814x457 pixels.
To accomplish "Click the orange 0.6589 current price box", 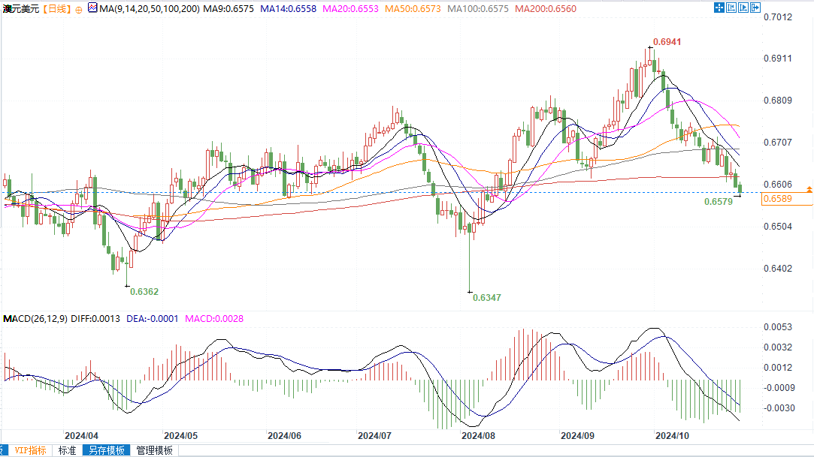I will coord(786,199).
